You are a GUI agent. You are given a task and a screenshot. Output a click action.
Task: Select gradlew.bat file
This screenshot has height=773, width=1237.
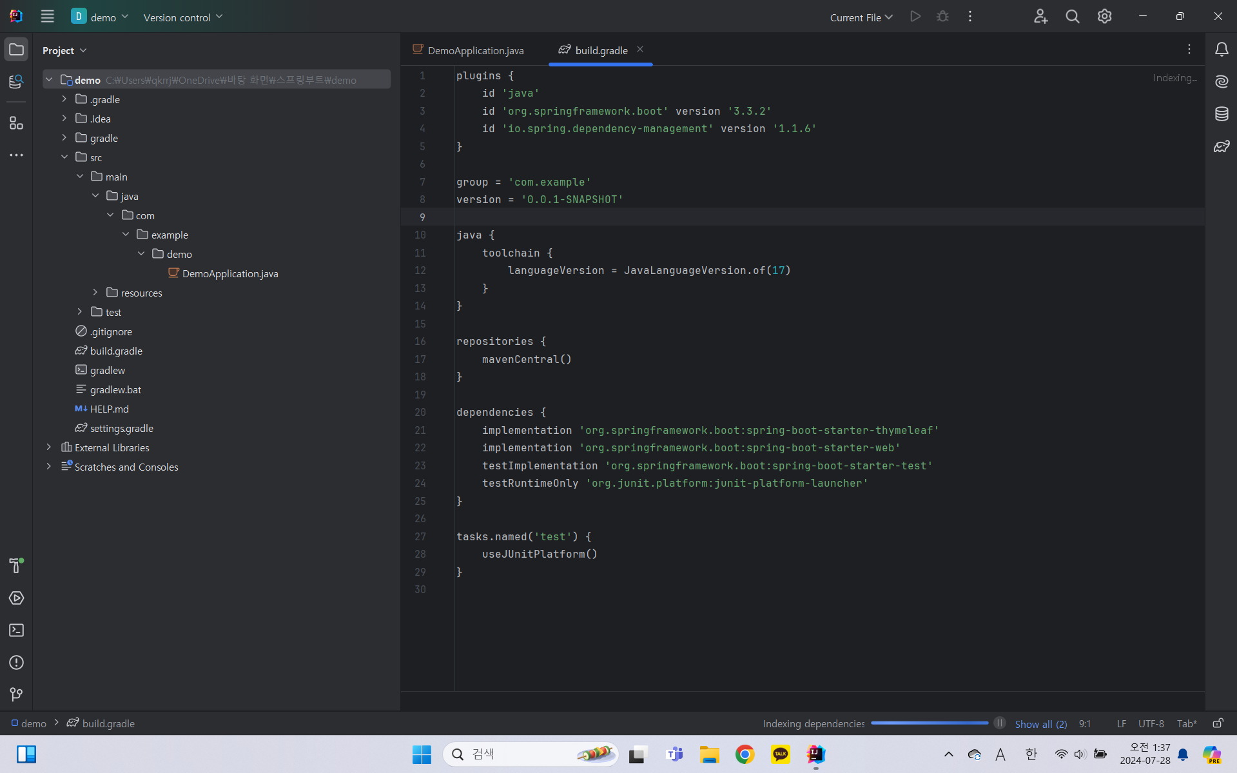(x=108, y=389)
